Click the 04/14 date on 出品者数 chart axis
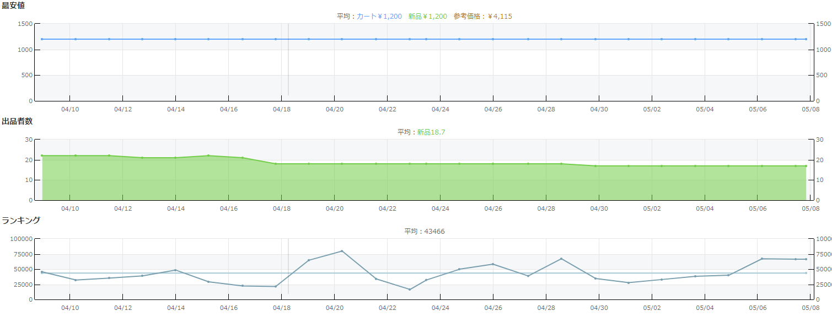Image resolution: width=832 pixels, height=316 pixels. (176, 208)
